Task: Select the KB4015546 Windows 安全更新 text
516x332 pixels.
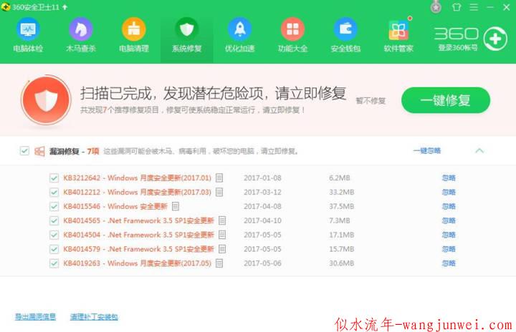Action: click(x=115, y=207)
